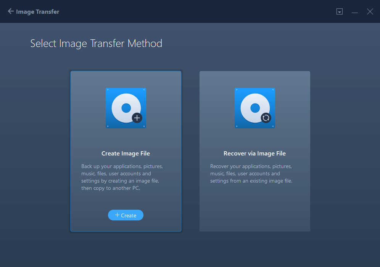Click the Image Transfer title label
The width and height of the screenshot is (380, 267).
[x=37, y=12]
